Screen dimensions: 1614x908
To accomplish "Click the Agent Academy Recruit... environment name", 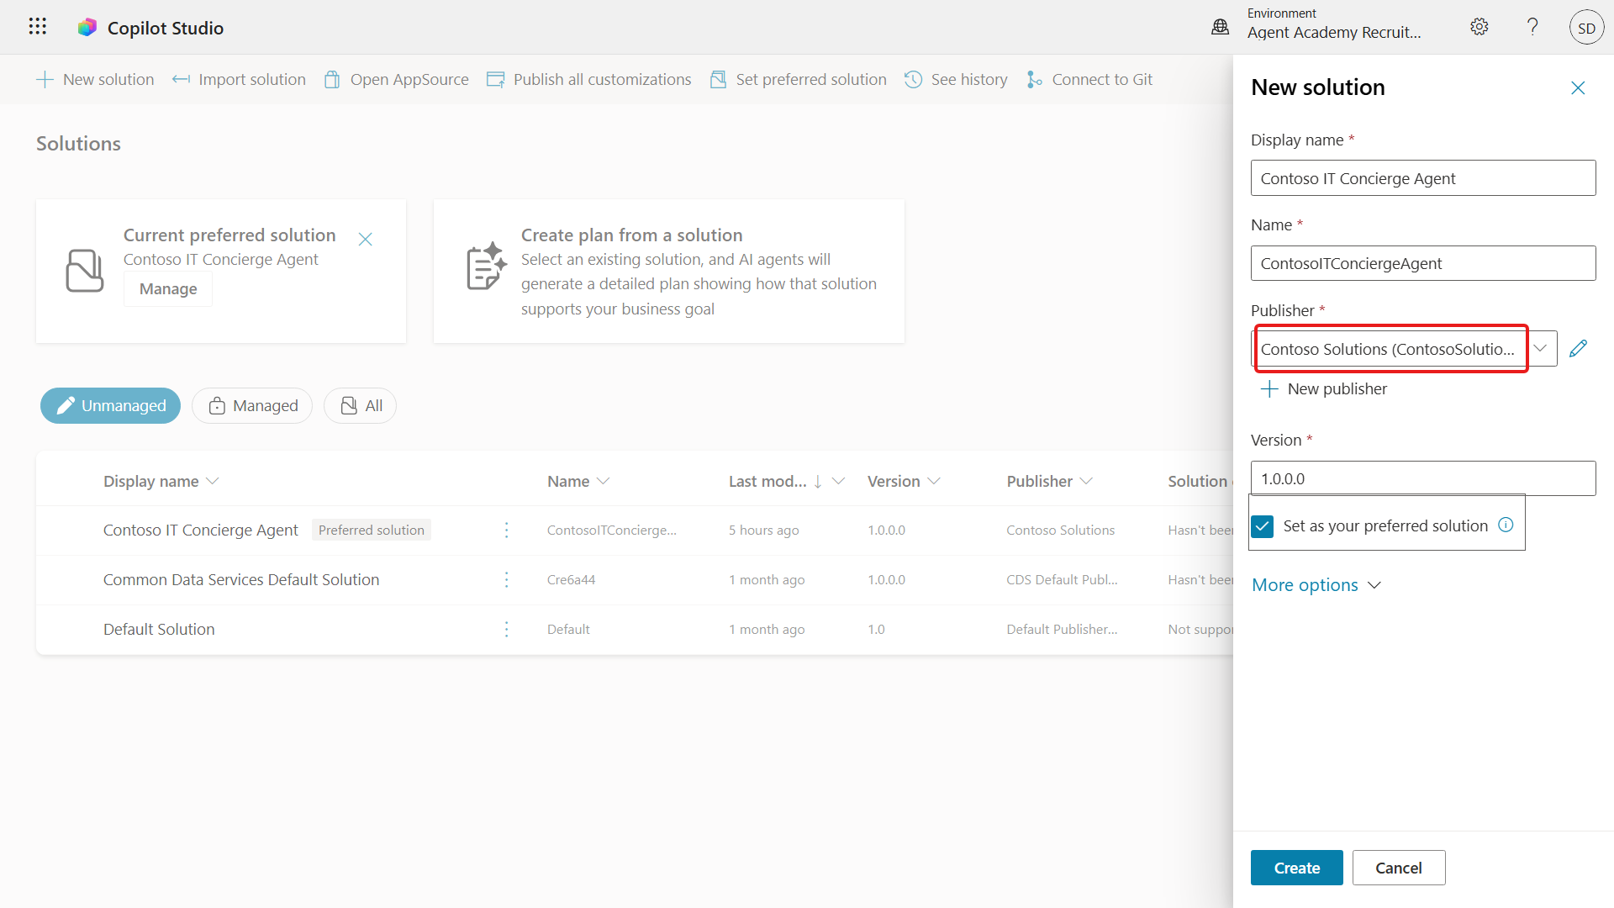I will (x=1333, y=32).
